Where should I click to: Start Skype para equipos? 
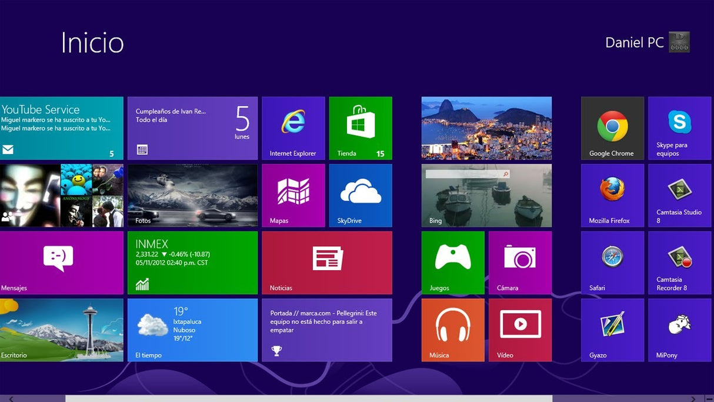point(679,128)
